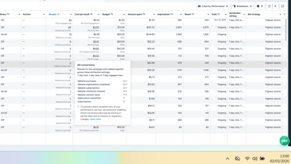Sort by Impressions column arrows
Screen dimensions: 291x164
click(172, 14)
